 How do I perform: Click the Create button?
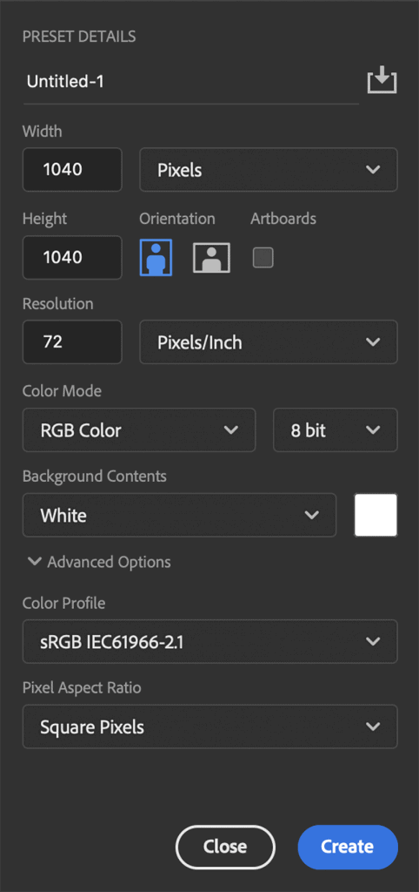pos(348,847)
